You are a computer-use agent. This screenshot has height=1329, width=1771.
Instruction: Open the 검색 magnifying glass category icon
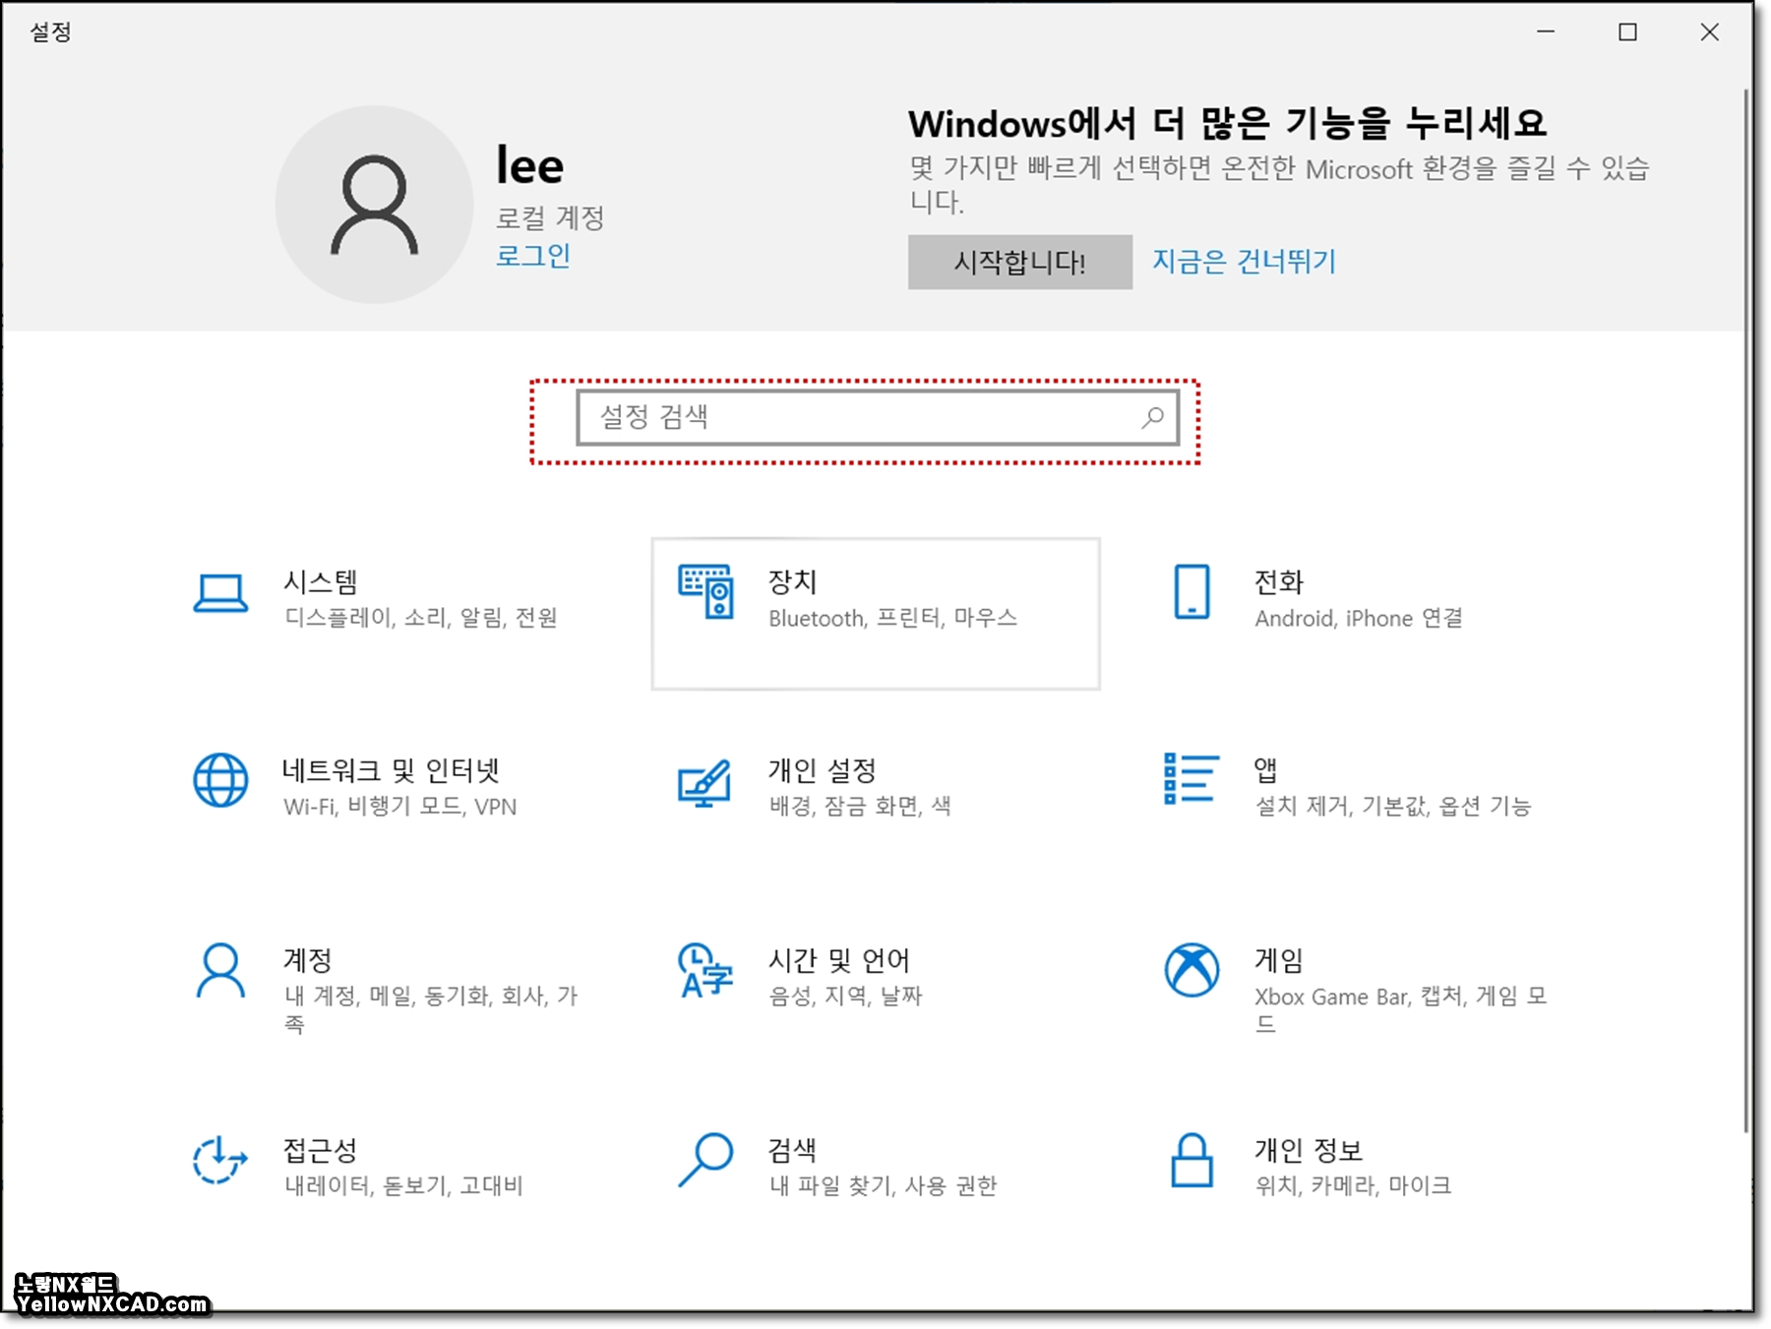point(705,1160)
